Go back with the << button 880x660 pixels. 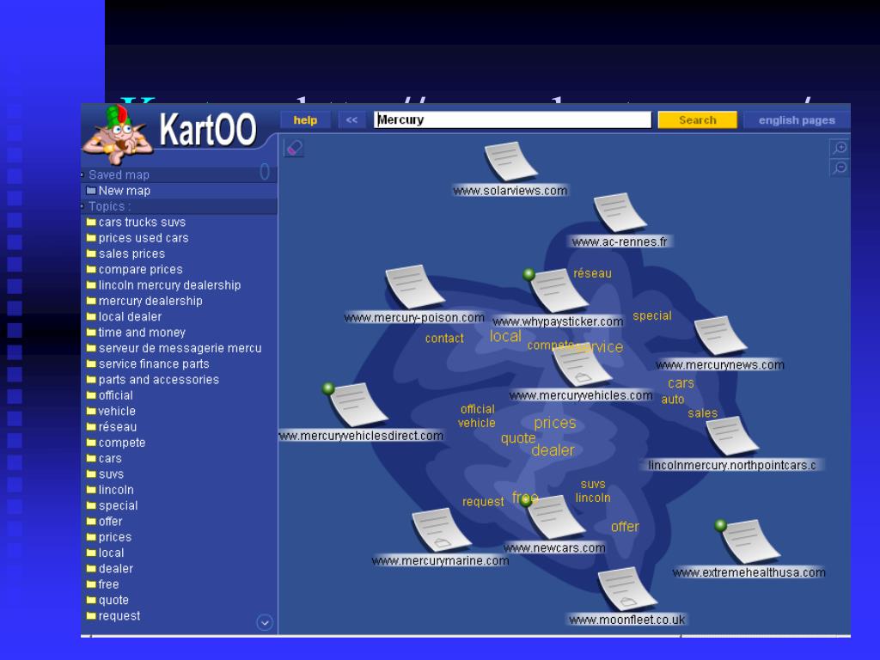tap(351, 120)
